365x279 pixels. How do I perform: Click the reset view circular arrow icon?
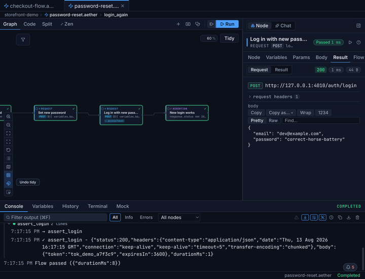tap(9, 150)
